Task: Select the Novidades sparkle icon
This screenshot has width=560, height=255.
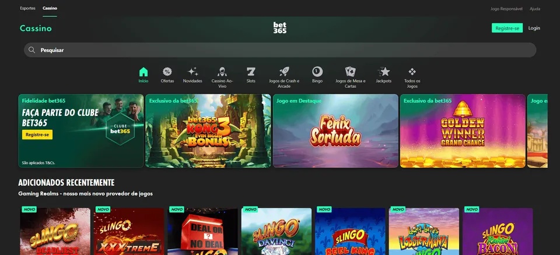Action: (192, 72)
